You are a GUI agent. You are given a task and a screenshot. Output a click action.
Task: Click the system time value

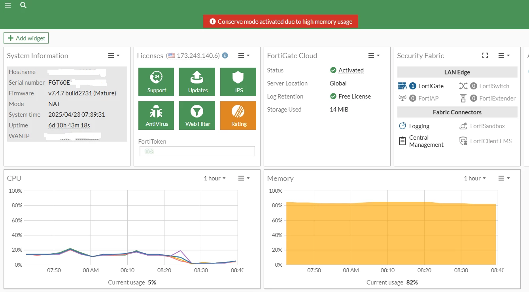tap(77, 115)
